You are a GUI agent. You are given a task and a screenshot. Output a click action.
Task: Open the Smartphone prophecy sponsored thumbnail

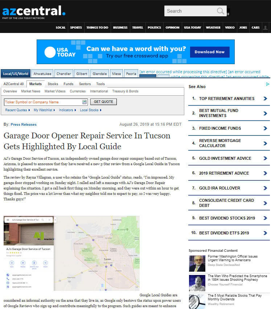pyautogui.click(x=197, y=283)
